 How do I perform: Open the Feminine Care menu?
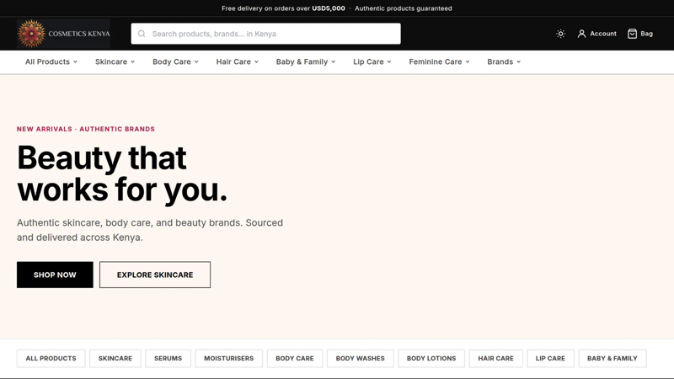[x=439, y=61]
